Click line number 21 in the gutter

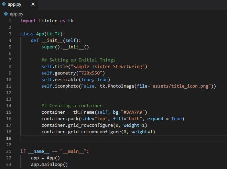coord(9,151)
